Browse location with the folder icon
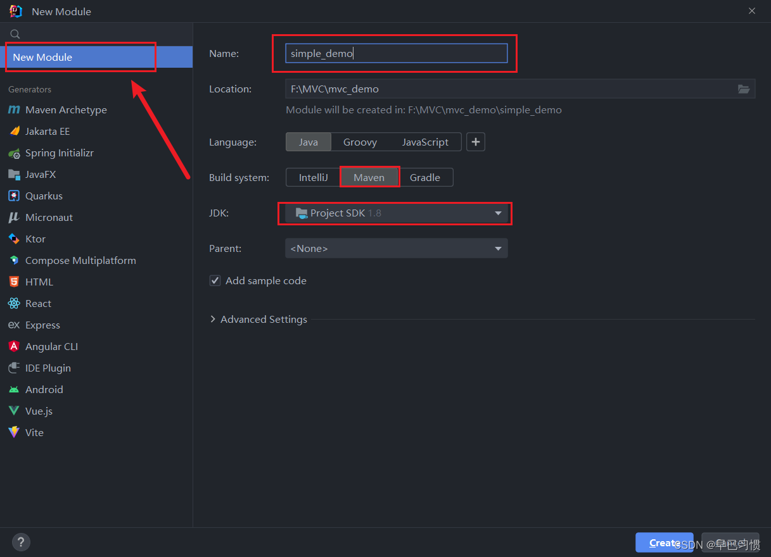 [744, 89]
